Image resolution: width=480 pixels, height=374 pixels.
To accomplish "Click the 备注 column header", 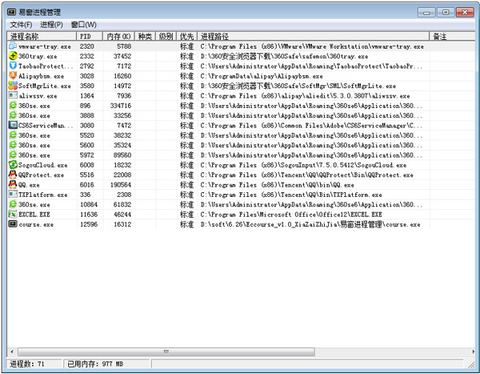I will tap(452, 37).
